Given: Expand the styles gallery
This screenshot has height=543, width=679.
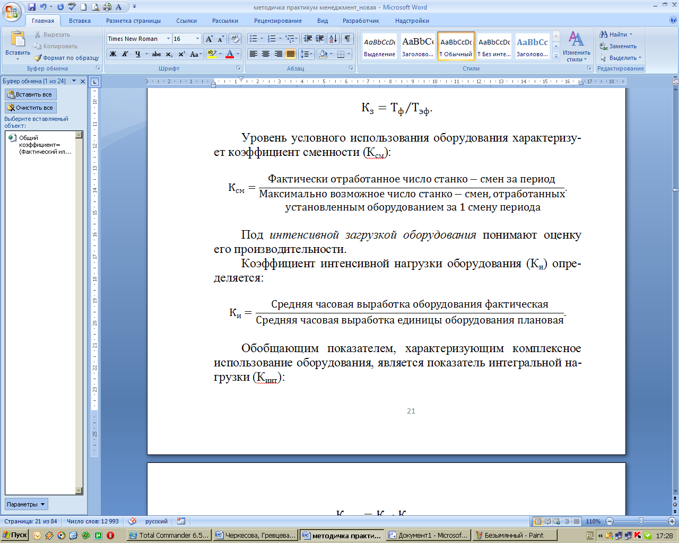Looking at the screenshot, I should (556, 56).
